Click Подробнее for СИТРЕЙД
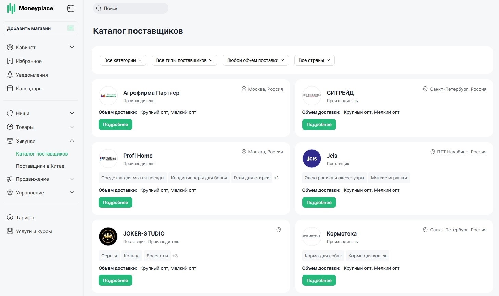The height and width of the screenshot is (296, 499). 319,124
